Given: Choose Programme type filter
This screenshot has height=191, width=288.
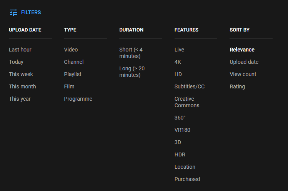Looking at the screenshot, I should [78, 99].
